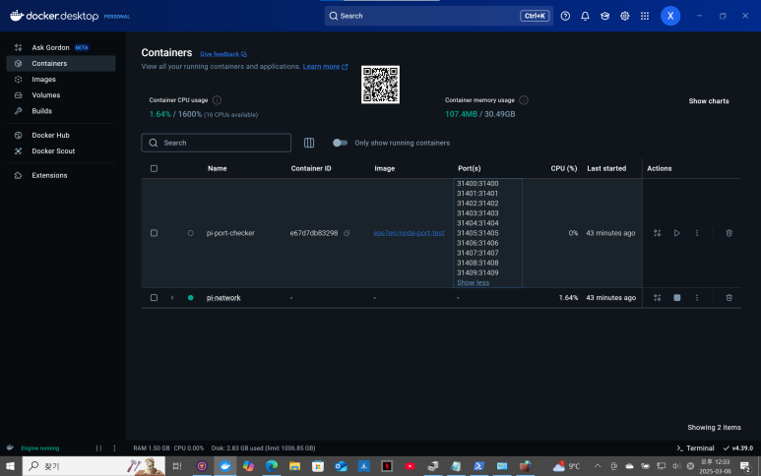This screenshot has width=761, height=476.
Task: Sort by CPU (%) column
Action: [563, 169]
